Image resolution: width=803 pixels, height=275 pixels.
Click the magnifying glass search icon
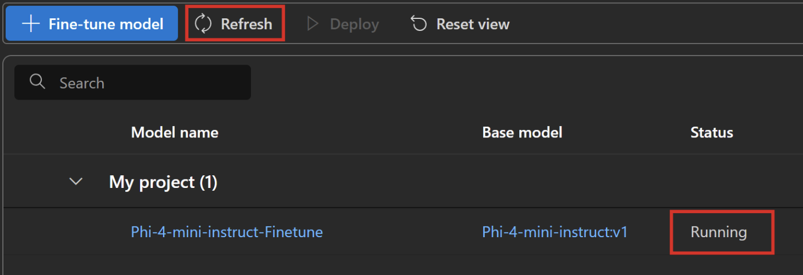(37, 82)
